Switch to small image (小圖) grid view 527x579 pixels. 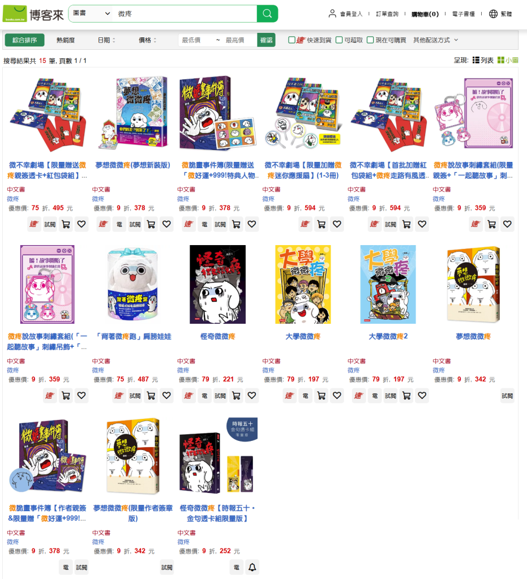pos(508,60)
